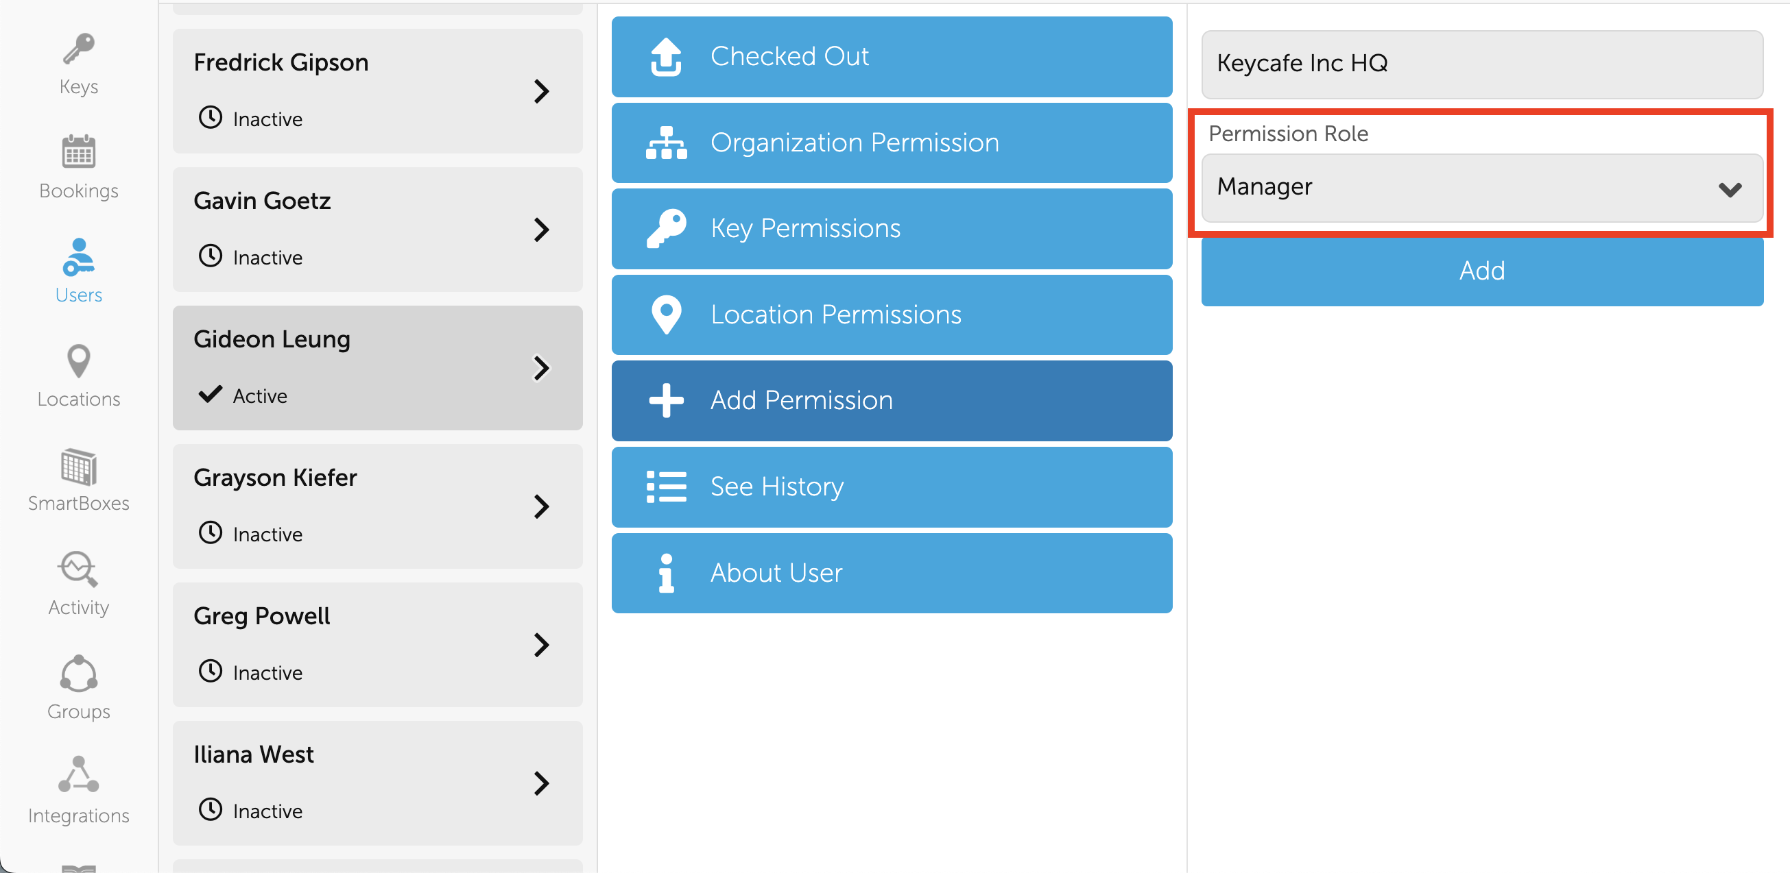Open the Groups circle icon
Screen dimensions: 1790x873
click(x=78, y=674)
